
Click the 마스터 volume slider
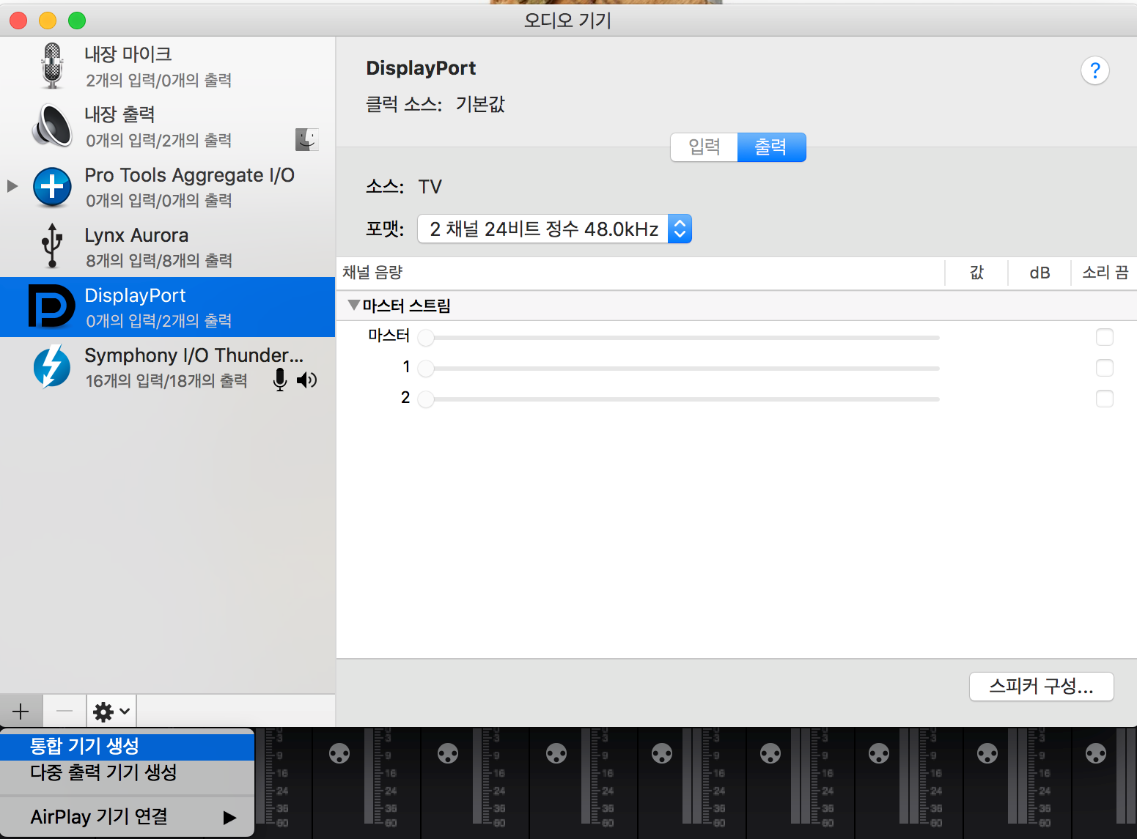coord(678,338)
